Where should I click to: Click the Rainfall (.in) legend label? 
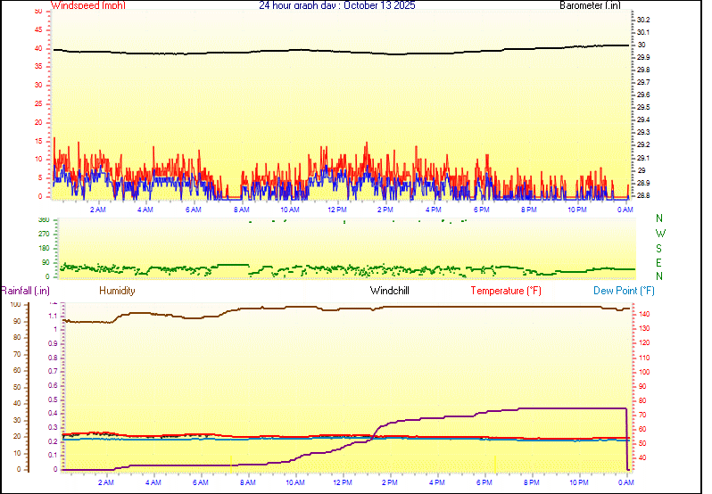pyautogui.click(x=25, y=291)
